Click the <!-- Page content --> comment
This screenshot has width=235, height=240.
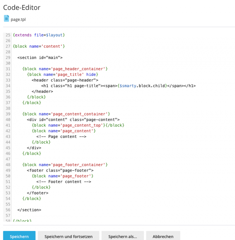pyautogui.click(x=61, y=137)
